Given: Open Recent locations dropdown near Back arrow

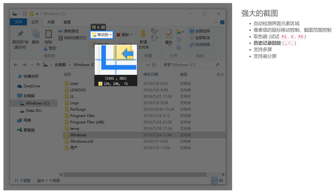Looking at the screenshot, I should point(32,65).
